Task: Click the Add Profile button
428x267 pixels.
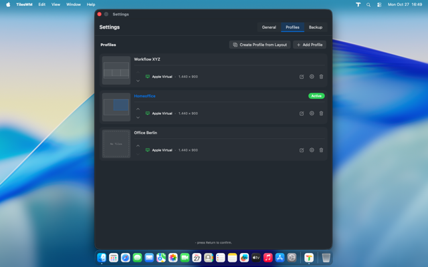Action: [x=310, y=45]
